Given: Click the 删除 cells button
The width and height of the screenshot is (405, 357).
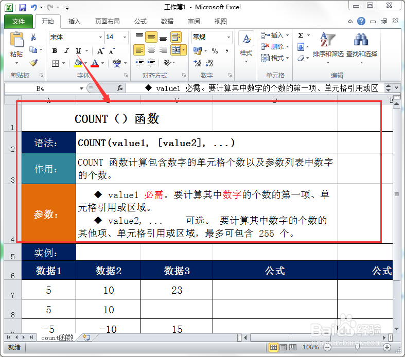Looking at the screenshot, I should click(275, 47).
